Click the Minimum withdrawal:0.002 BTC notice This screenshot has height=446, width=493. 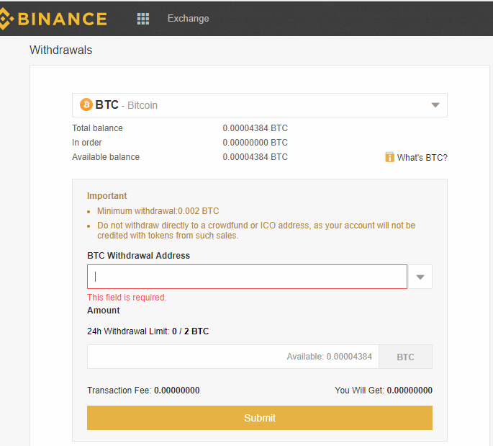click(158, 211)
